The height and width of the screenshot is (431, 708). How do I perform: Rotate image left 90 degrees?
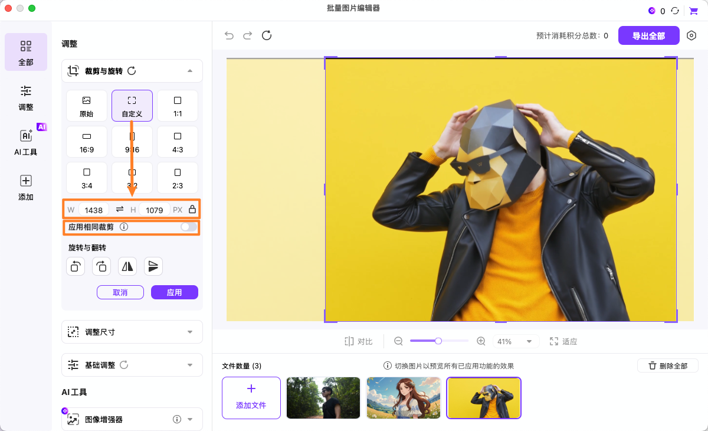coord(76,266)
